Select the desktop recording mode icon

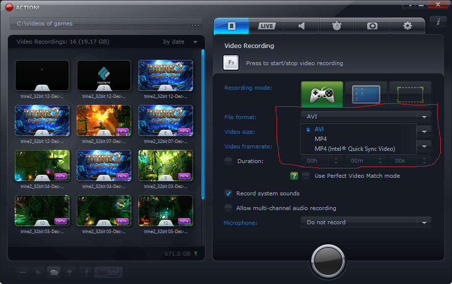click(x=366, y=94)
